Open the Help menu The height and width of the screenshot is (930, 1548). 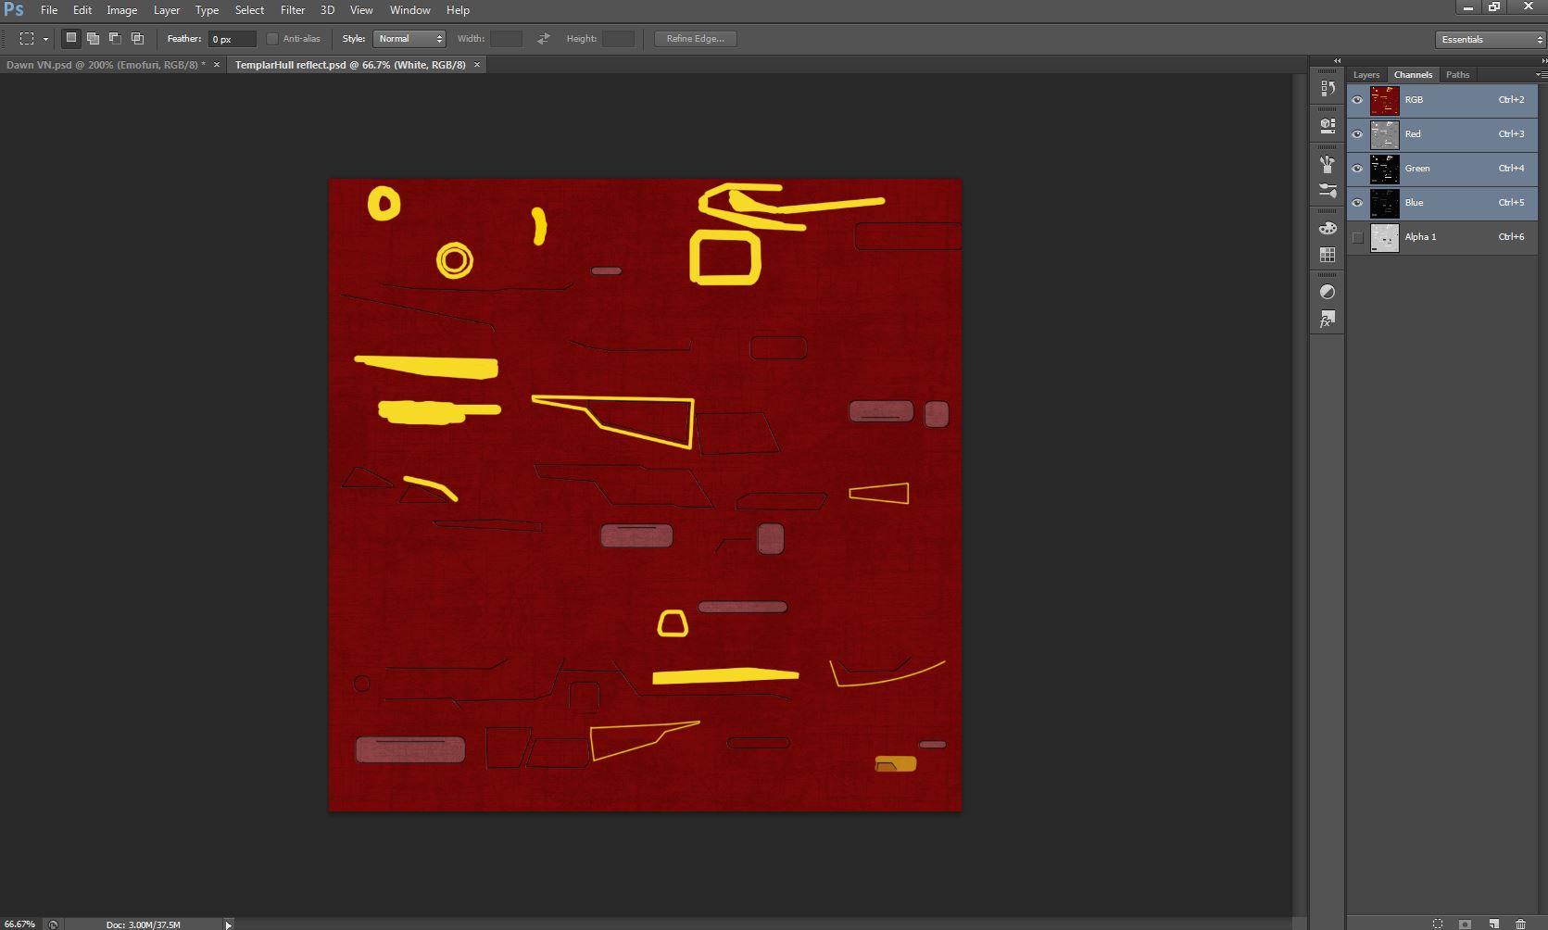click(458, 10)
